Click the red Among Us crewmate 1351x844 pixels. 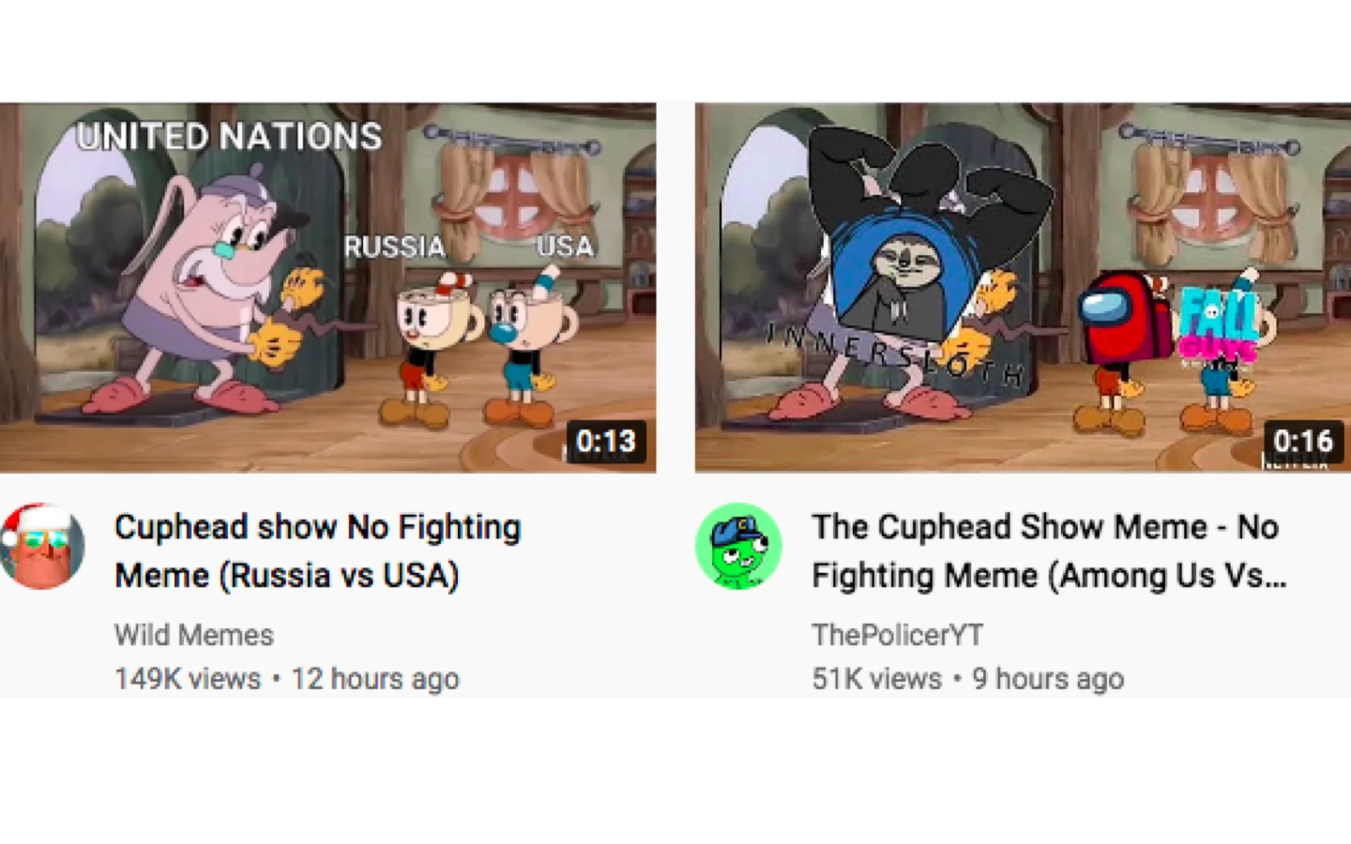[1124, 317]
